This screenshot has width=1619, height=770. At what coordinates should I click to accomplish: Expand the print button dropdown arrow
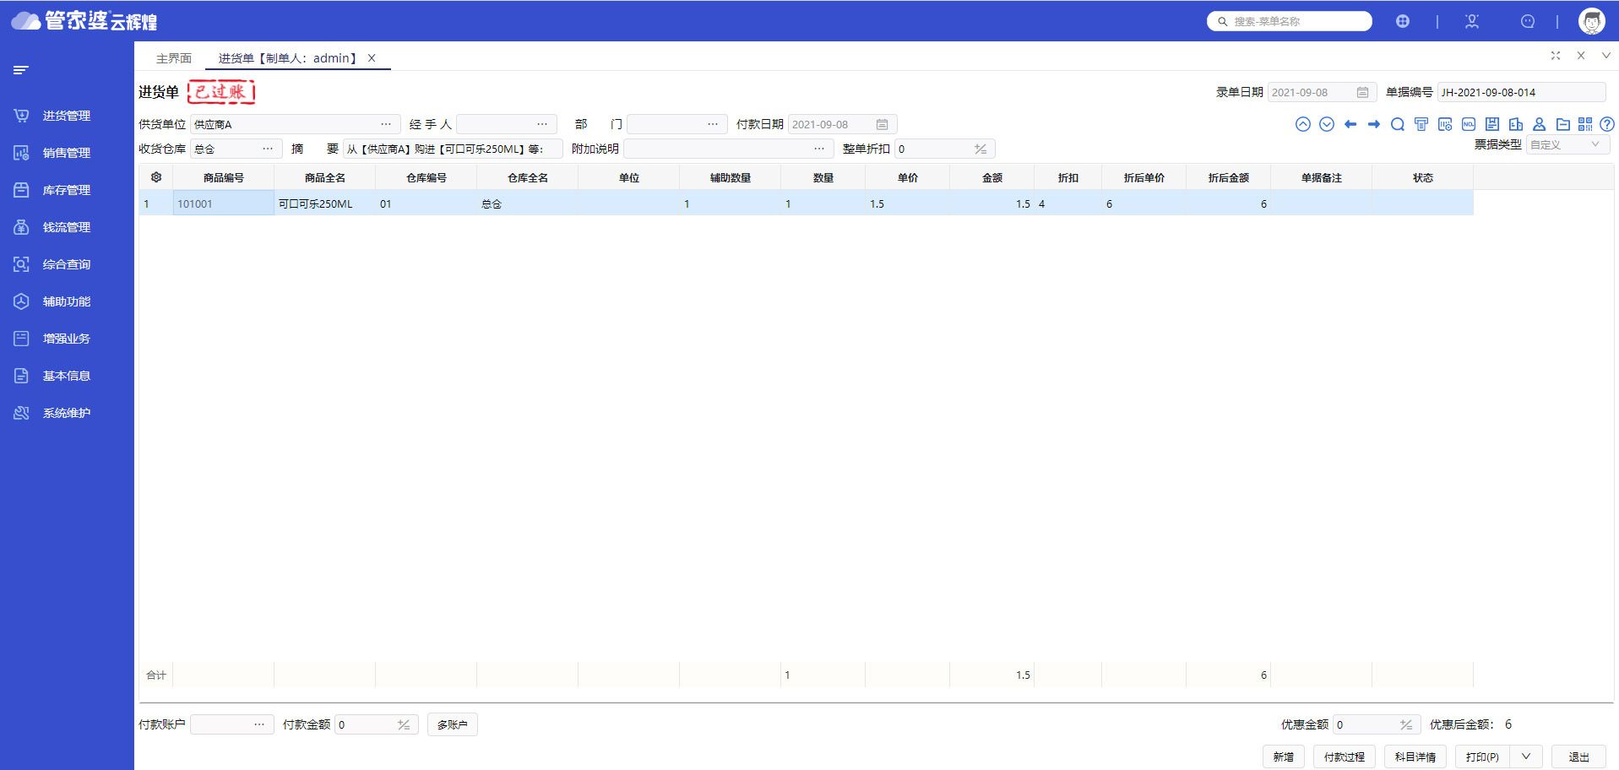pos(1526,756)
